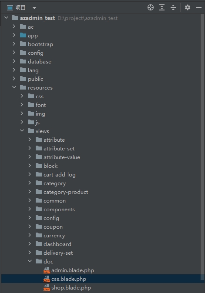Click the Select Opened File locate icon
The height and width of the screenshot is (293, 205).
[151, 7]
